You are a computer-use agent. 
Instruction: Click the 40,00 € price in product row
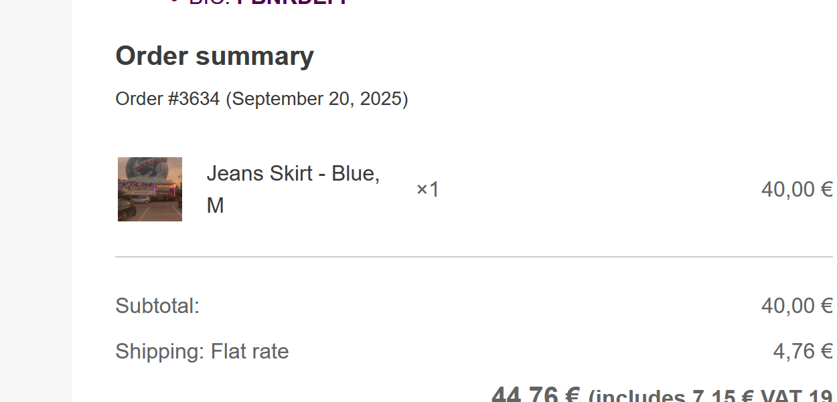click(796, 190)
